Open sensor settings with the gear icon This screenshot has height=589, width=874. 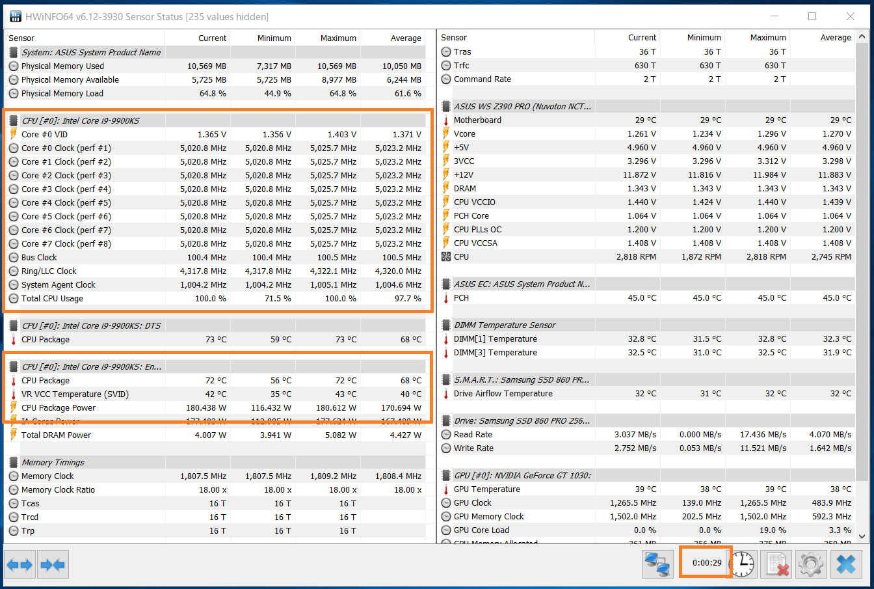tap(811, 564)
